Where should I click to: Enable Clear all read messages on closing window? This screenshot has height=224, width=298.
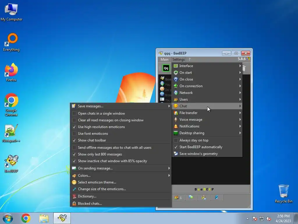point(74,120)
